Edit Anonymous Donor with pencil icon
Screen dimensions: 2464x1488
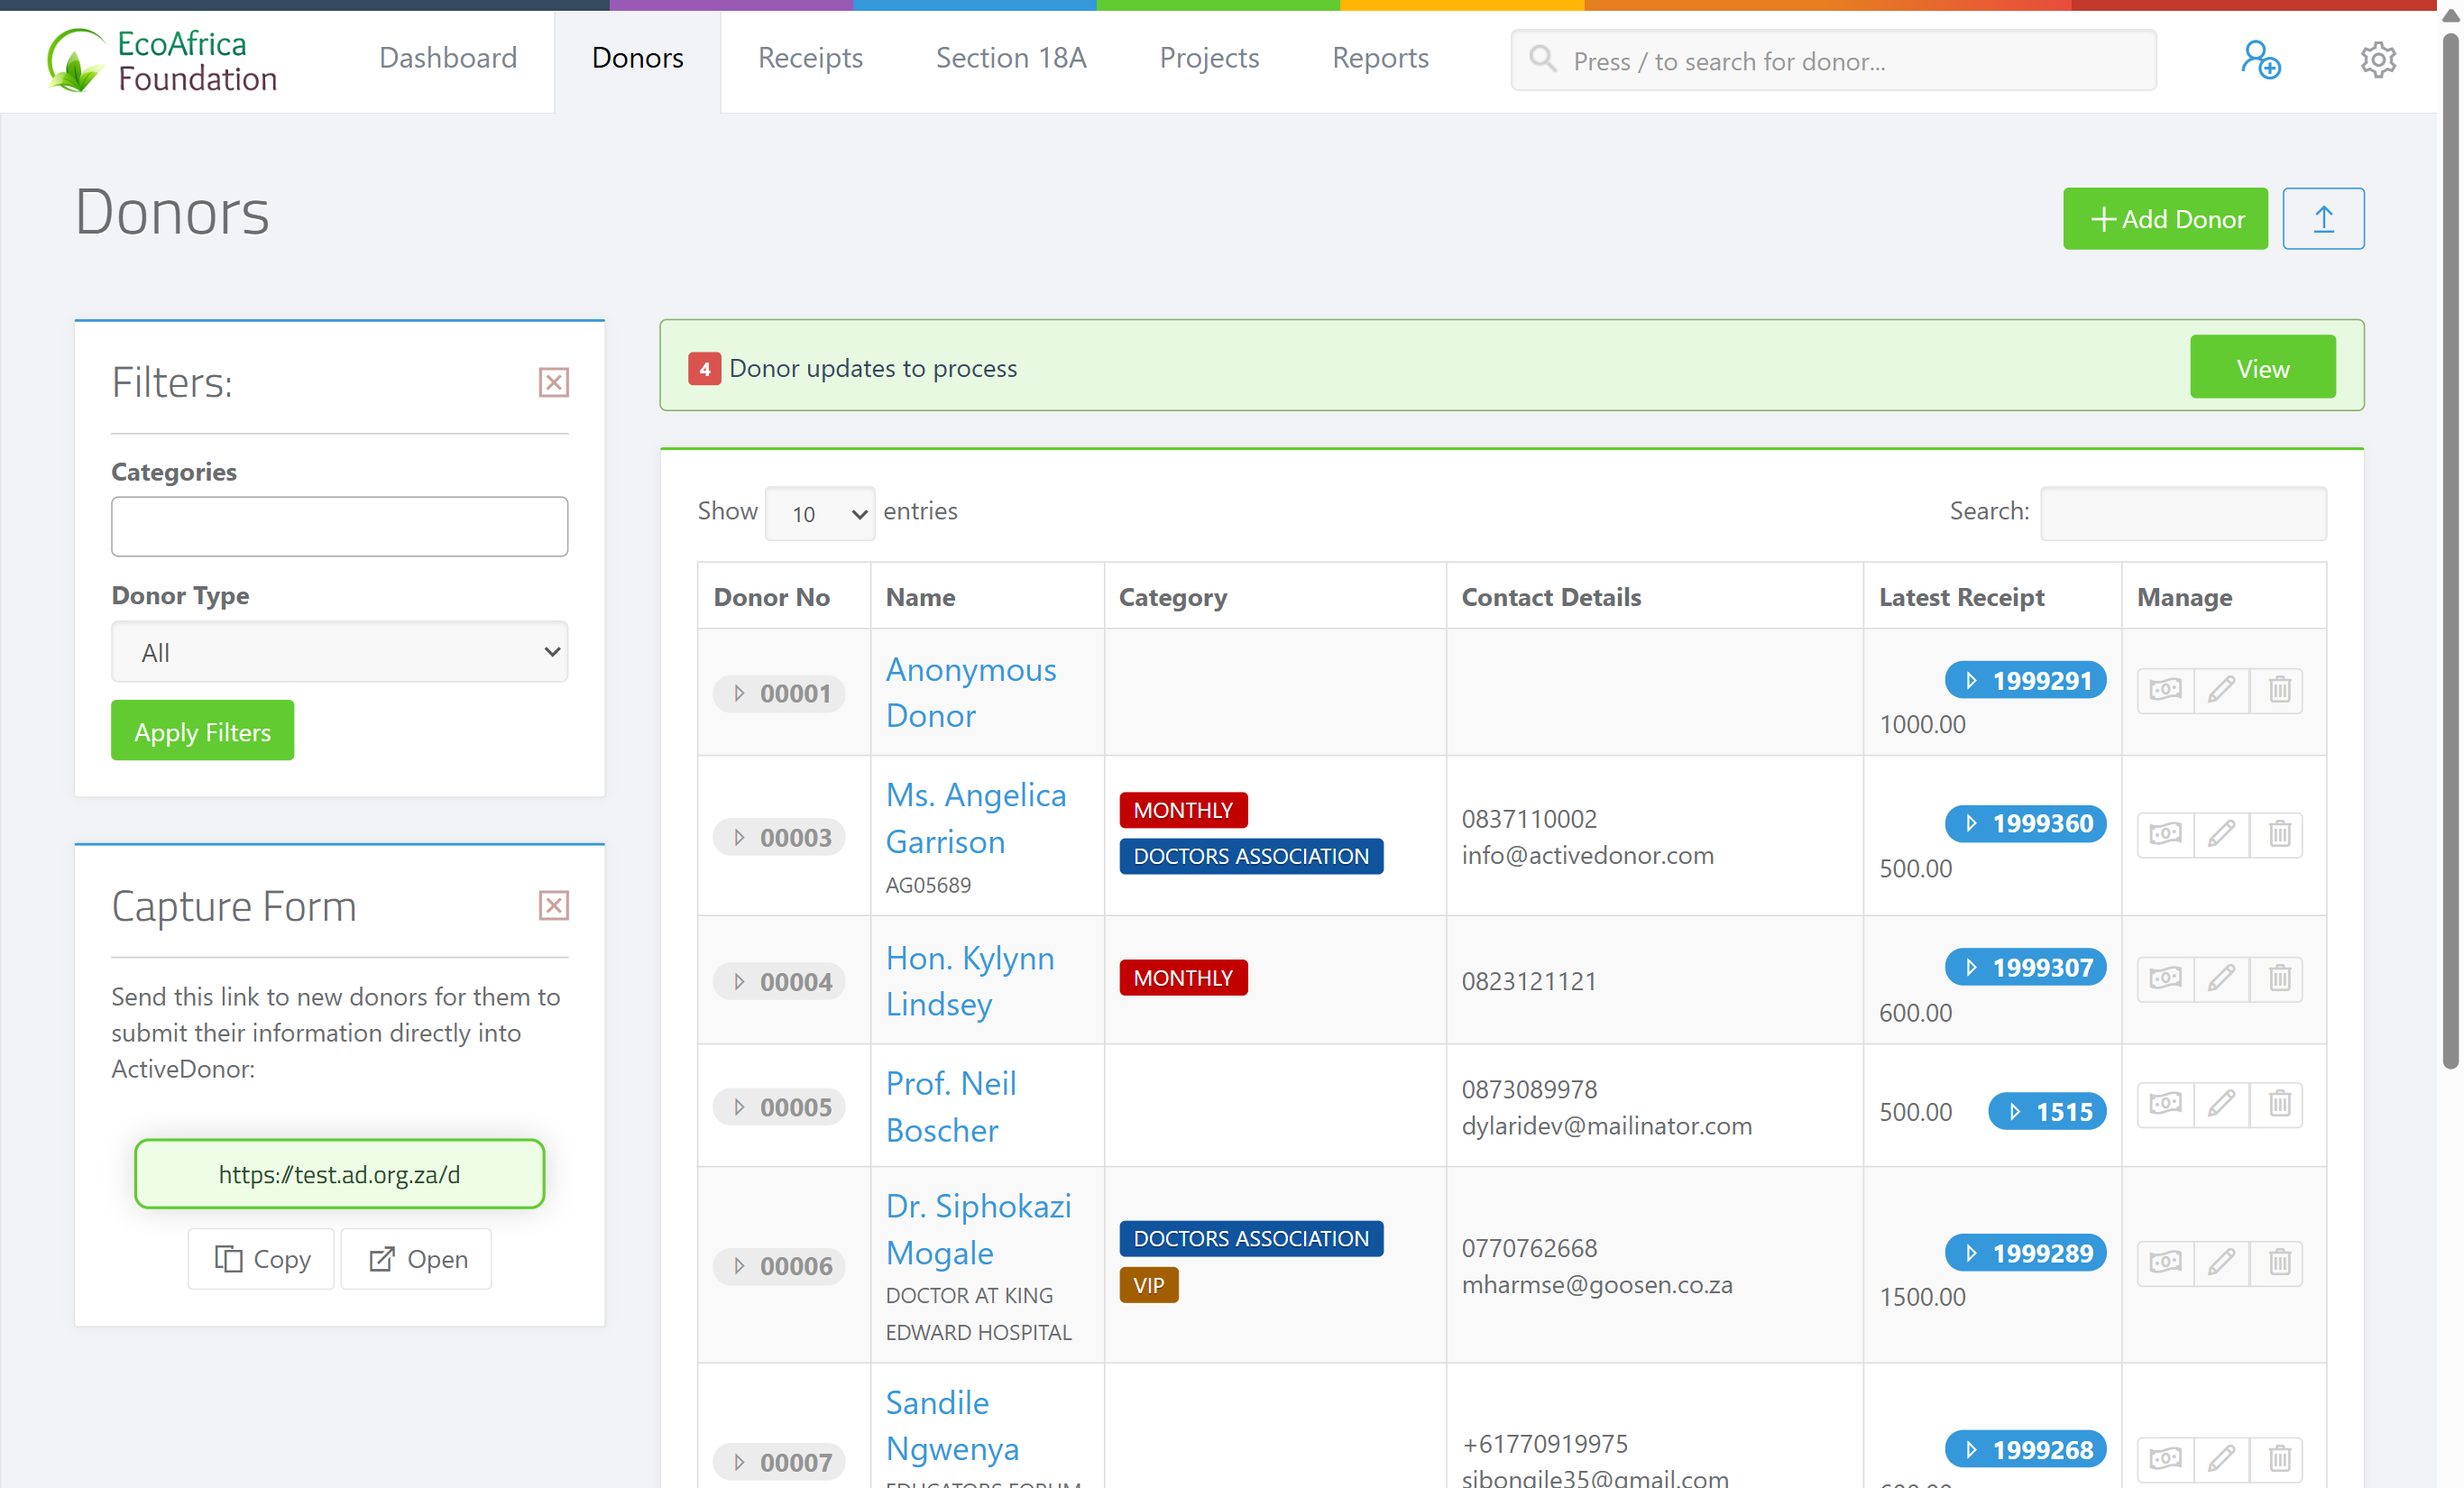pyautogui.click(x=2221, y=690)
